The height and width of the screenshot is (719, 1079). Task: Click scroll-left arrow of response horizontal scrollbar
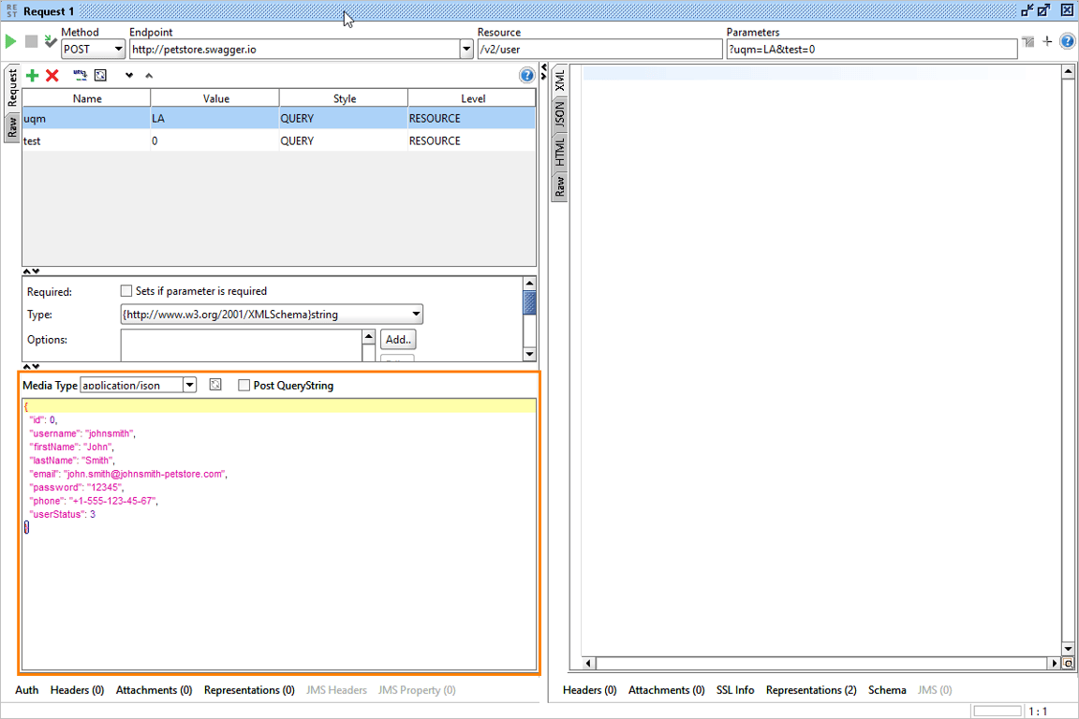click(x=588, y=663)
